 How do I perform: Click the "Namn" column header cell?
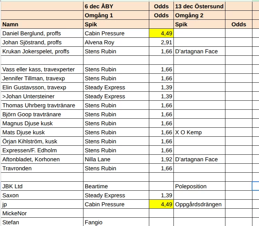click(x=10, y=24)
